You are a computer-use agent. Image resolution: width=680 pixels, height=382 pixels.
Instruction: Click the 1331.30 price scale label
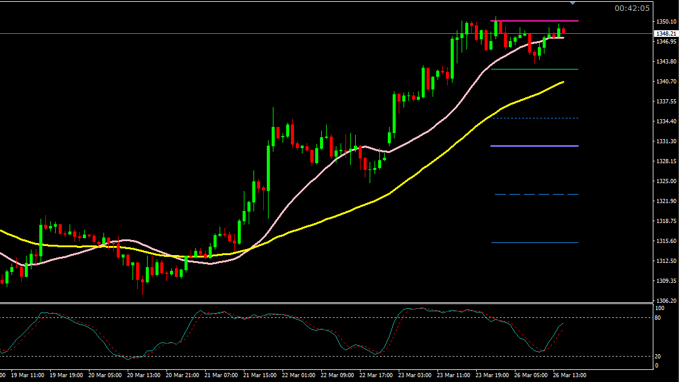(x=665, y=141)
